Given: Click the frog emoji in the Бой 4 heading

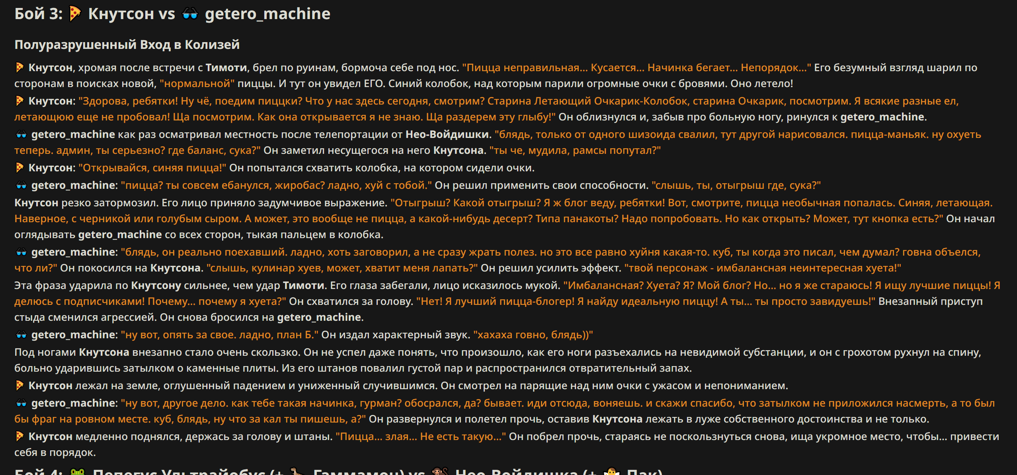Looking at the screenshot, I should 77,471.
